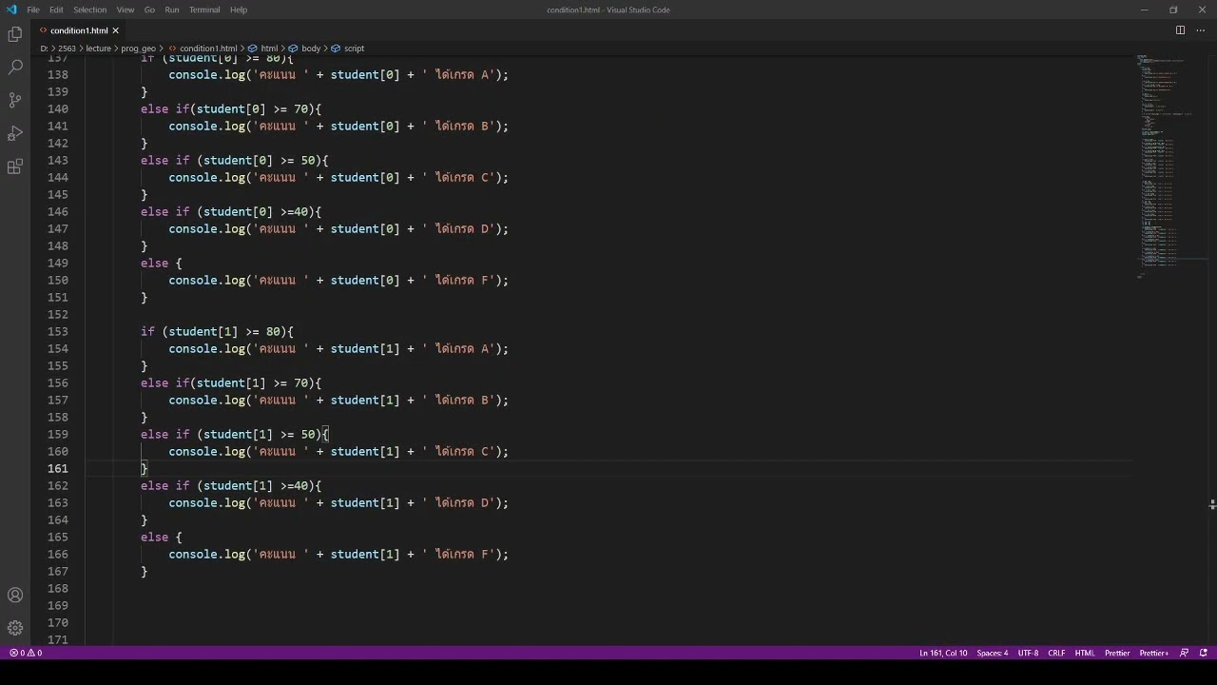Change line endings via CRLF indicator

(1056, 653)
